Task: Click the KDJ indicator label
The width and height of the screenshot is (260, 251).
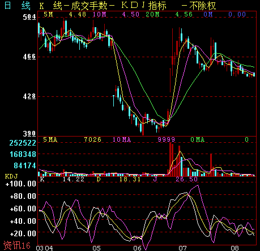Action: coord(11,176)
